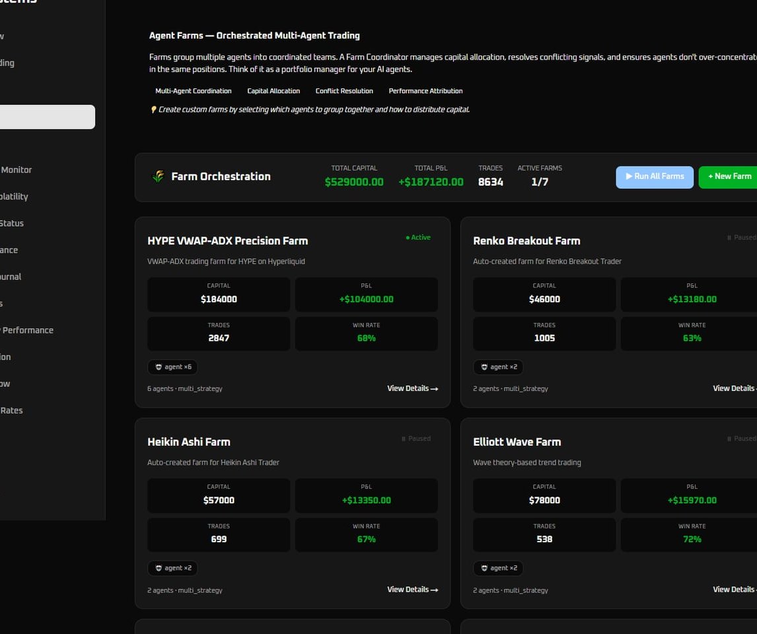Image resolution: width=757 pixels, height=634 pixels.
Task: Select the Conflict Resolution tag
Action: [x=344, y=91]
